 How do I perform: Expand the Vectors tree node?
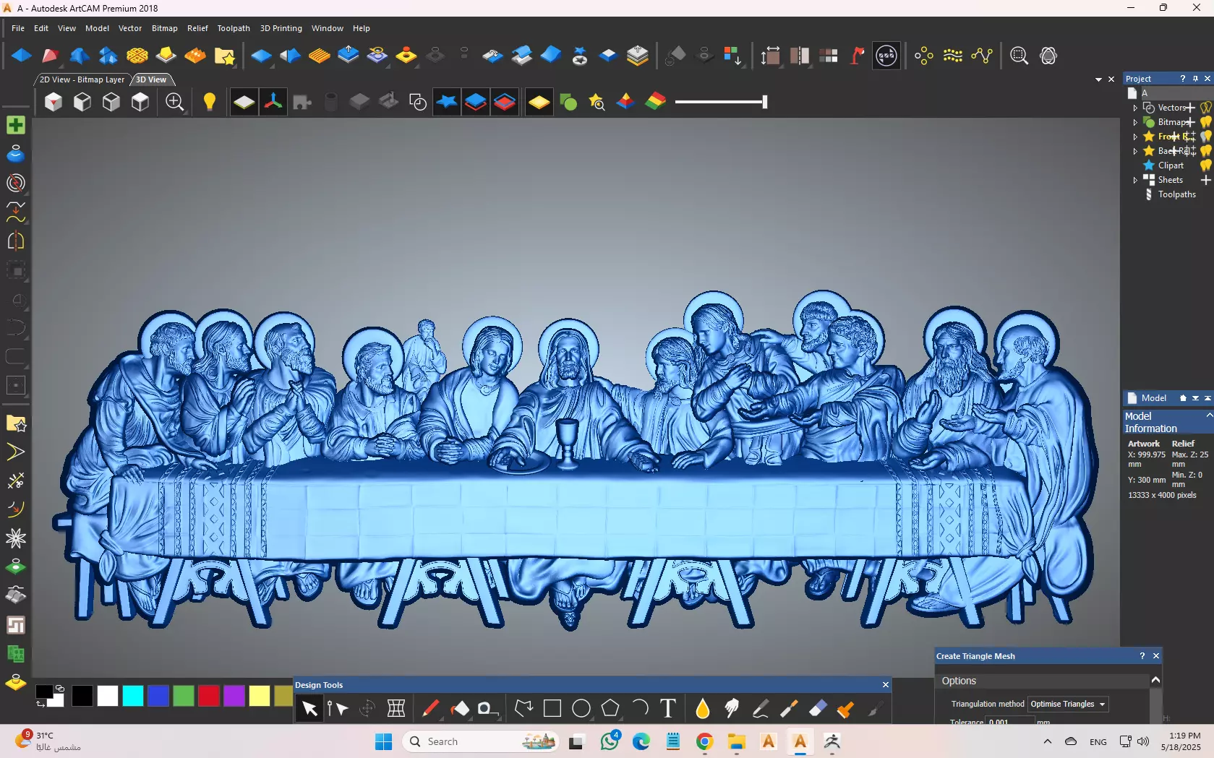(1135, 108)
